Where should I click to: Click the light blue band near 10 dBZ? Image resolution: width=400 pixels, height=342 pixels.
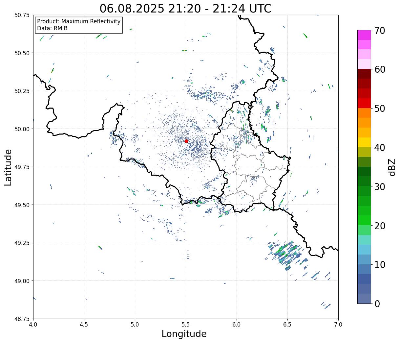tap(364, 259)
